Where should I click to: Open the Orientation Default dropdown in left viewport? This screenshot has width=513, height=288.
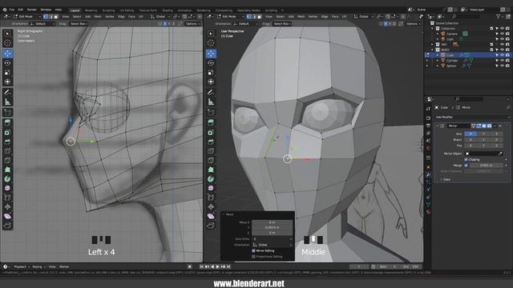[x=42, y=24]
